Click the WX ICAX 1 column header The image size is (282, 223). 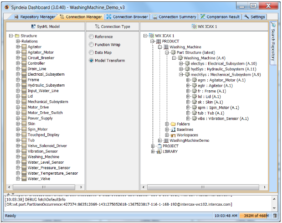pyautogui.click(x=204, y=26)
